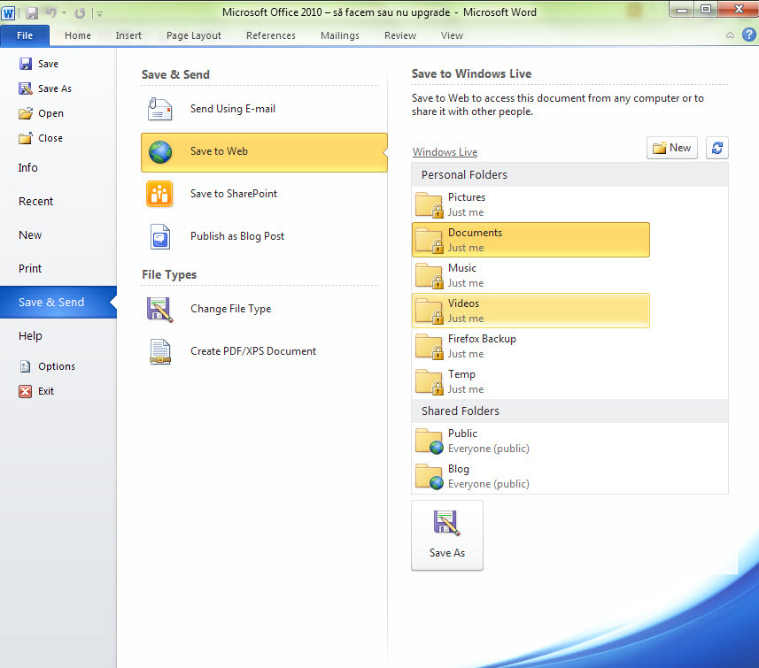The height and width of the screenshot is (668, 759).
Task: Choose Send Using E-mail label
Action: coord(233,109)
